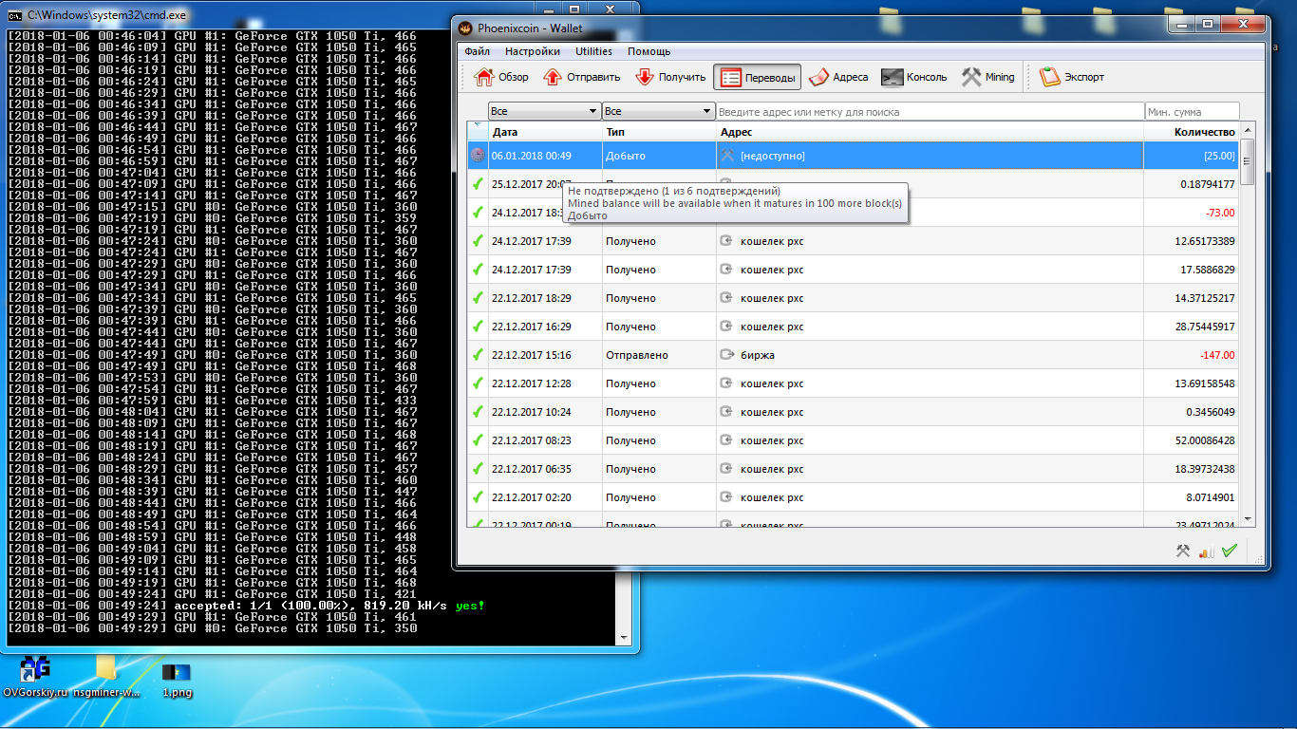Open the Файл menu
Viewport: 1297px width, 729px height.
(478, 51)
